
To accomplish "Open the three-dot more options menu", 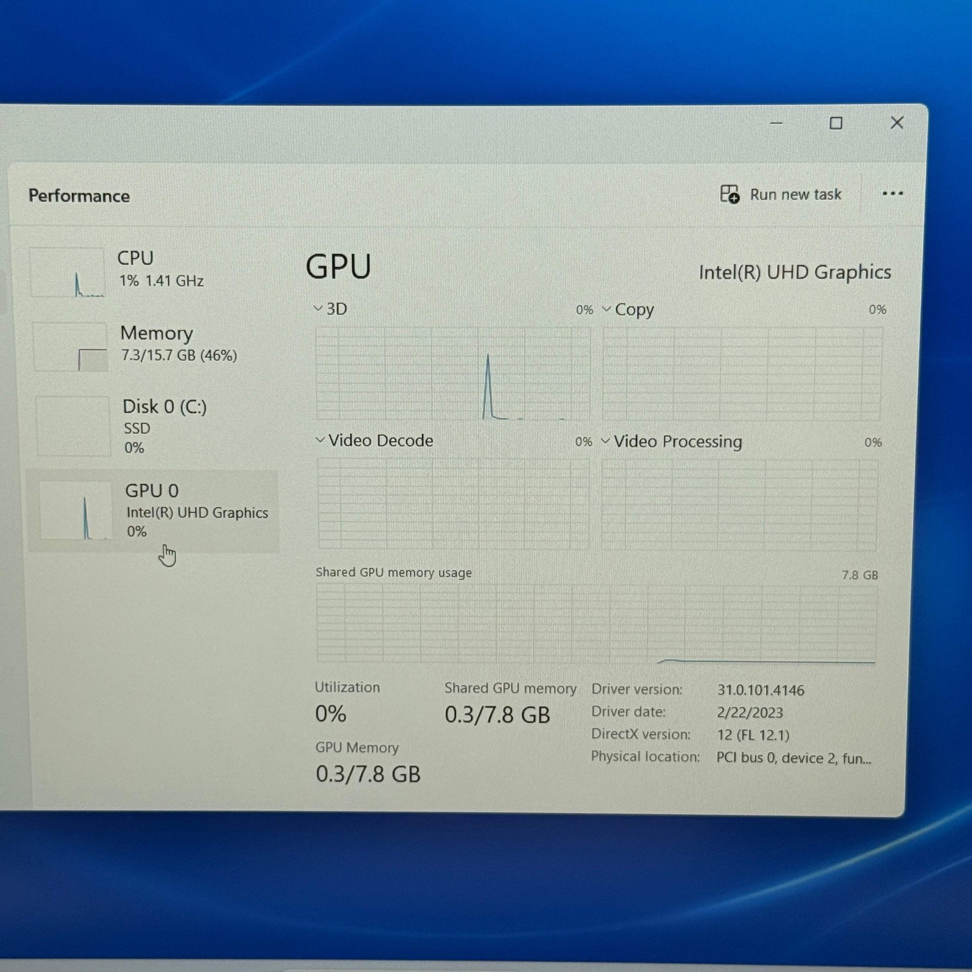I will pos(892,194).
